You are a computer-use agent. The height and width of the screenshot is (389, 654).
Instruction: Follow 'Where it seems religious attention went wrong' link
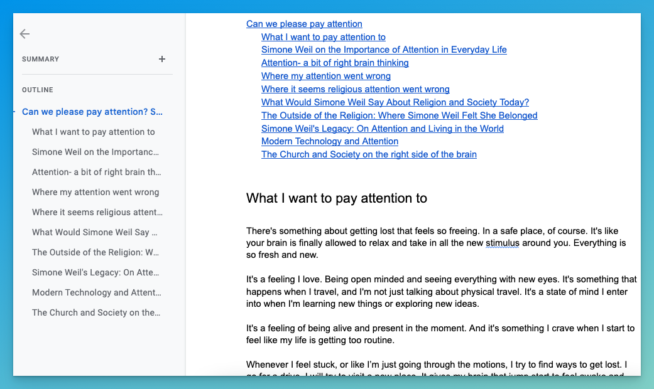click(x=355, y=89)
